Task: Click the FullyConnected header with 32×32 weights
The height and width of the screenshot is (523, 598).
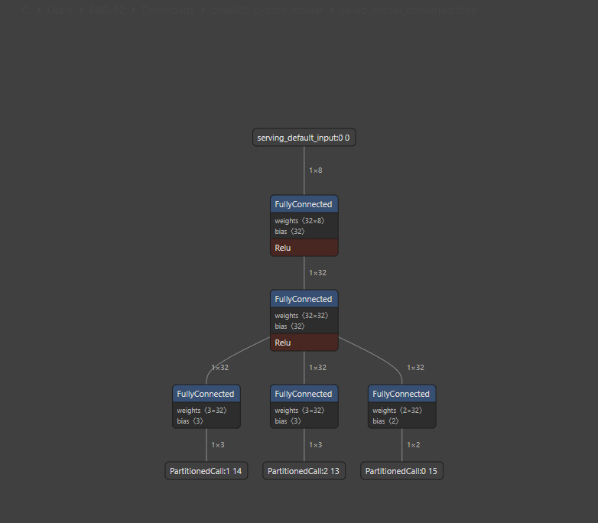Action: pos(304,299)
